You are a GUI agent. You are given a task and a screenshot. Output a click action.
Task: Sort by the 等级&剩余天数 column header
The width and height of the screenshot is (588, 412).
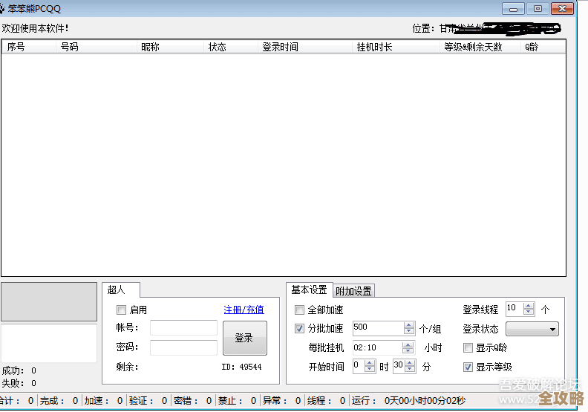[x=480, y=47]
